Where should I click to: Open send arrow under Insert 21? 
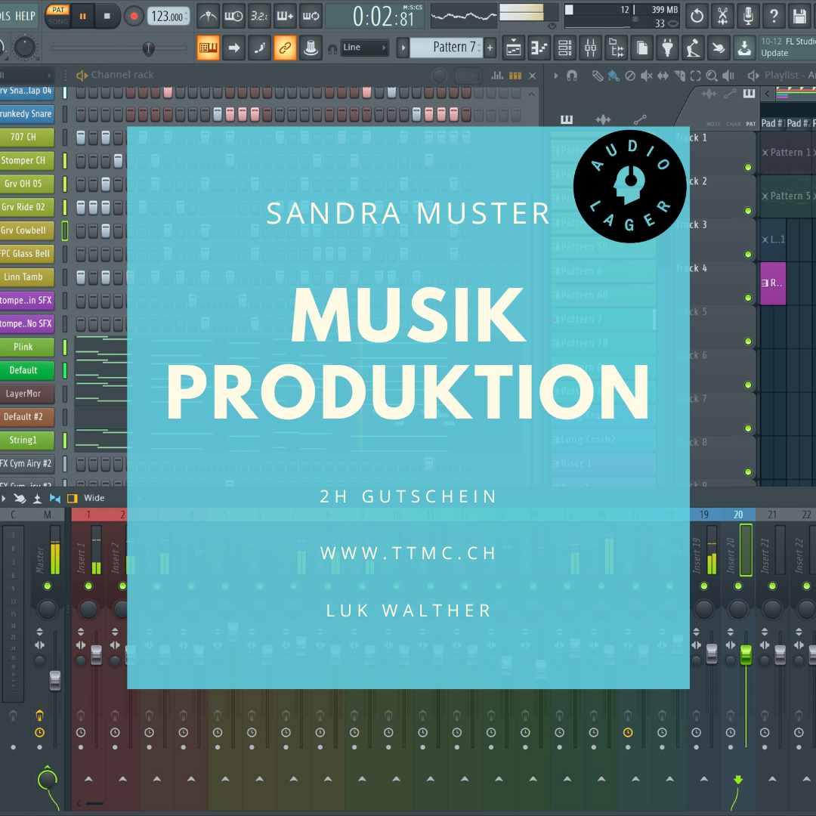coord(772,779)
